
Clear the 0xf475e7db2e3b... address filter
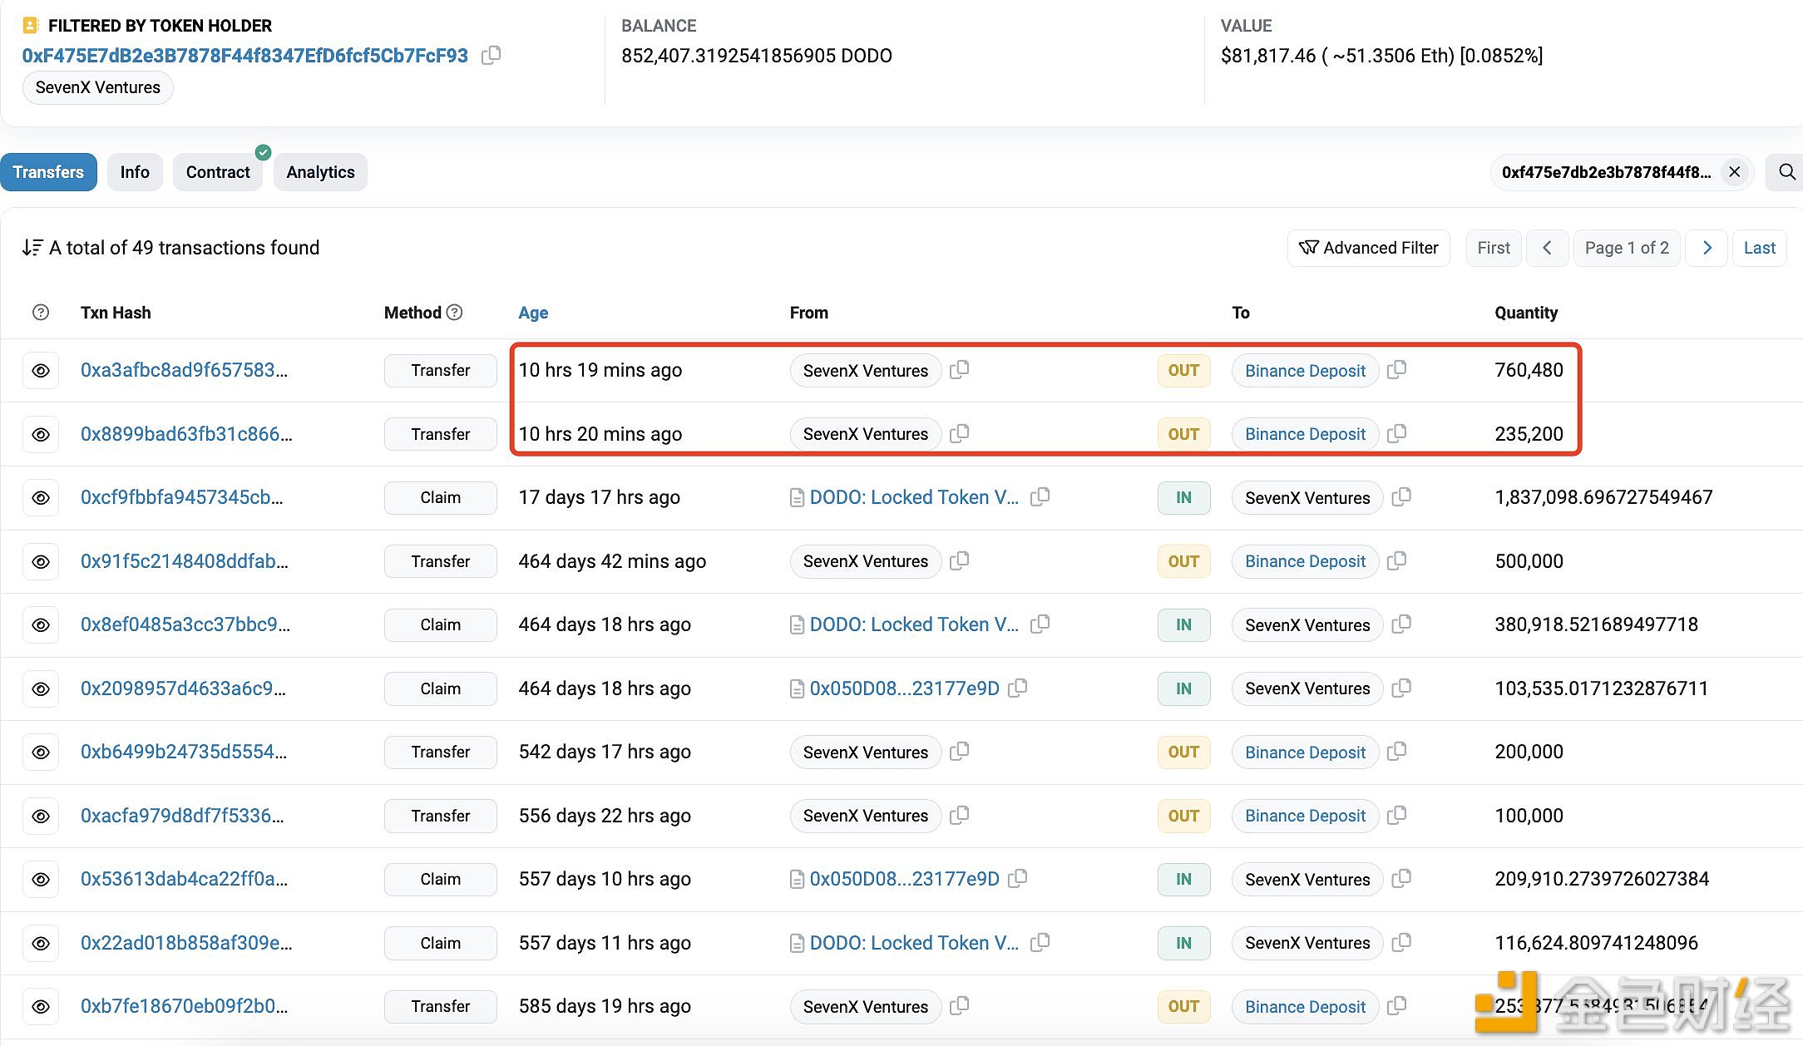click(1734, 172)
